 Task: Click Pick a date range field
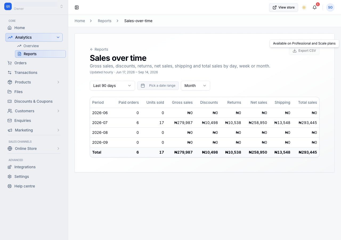point(158,86)
